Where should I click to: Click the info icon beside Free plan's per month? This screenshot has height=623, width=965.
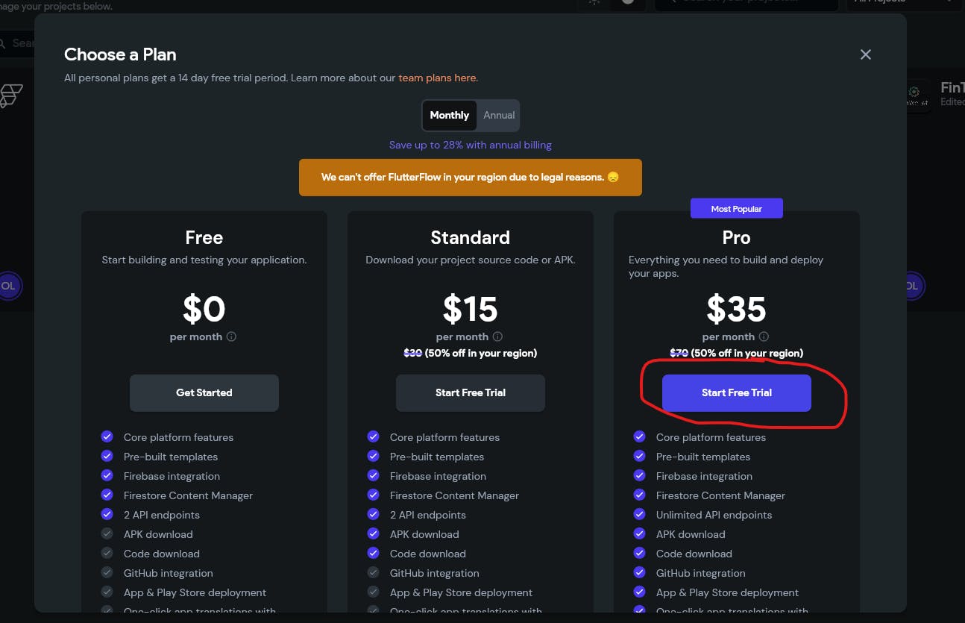coord(231,336)
